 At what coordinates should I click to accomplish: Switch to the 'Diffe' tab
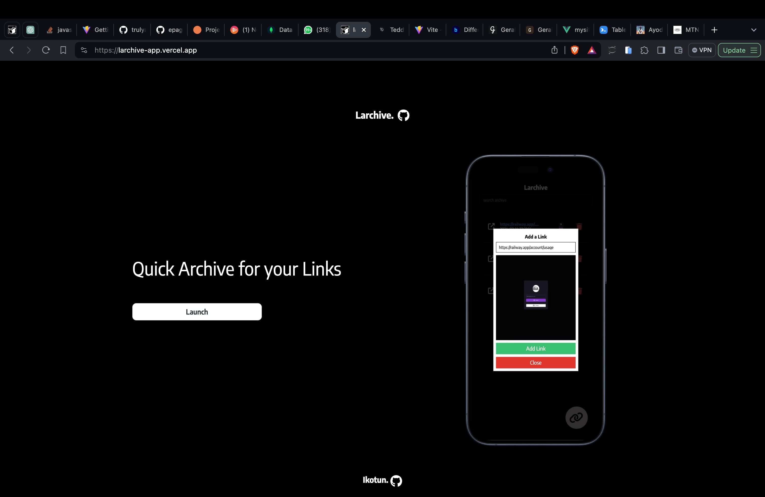[x=465, y=30]
